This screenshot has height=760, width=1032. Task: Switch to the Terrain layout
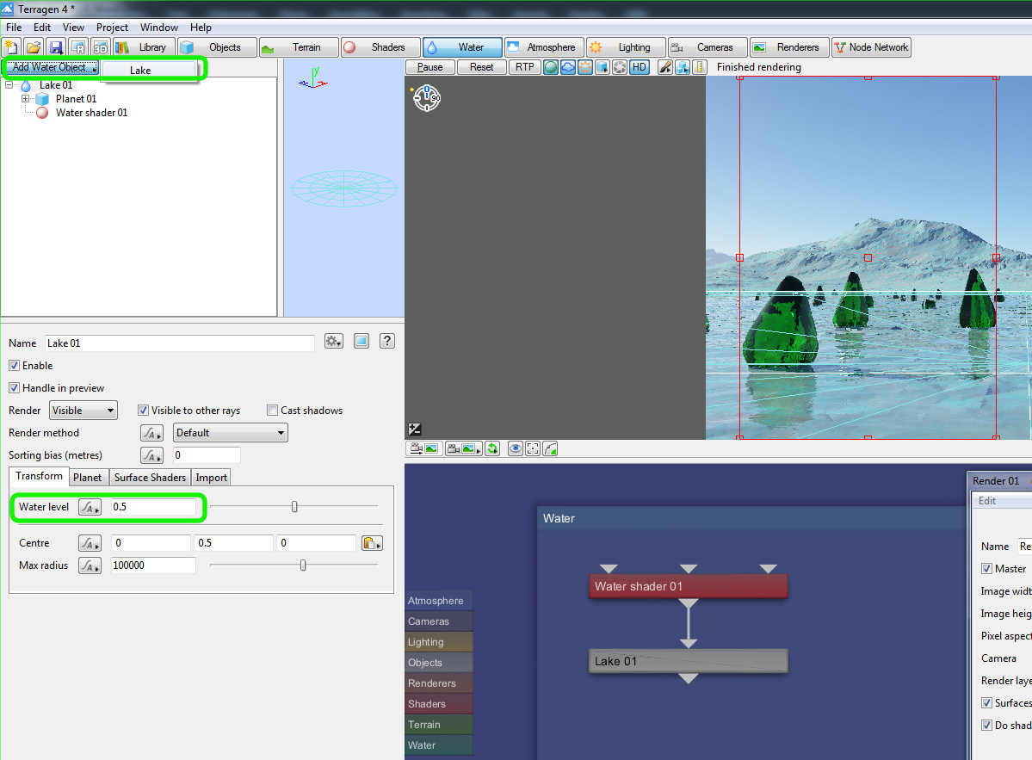coord(299,47)
